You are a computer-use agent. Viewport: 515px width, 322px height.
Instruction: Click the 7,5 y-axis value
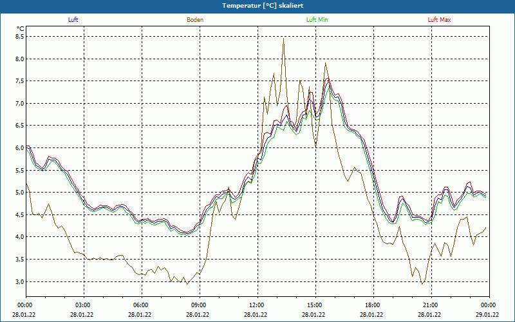pyautogui.click(x=20, y=81)
